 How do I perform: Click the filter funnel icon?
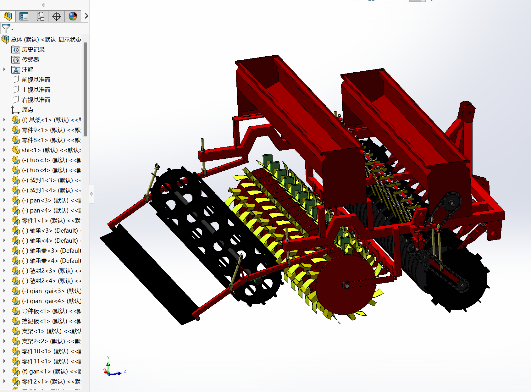[x=6, y=29]
